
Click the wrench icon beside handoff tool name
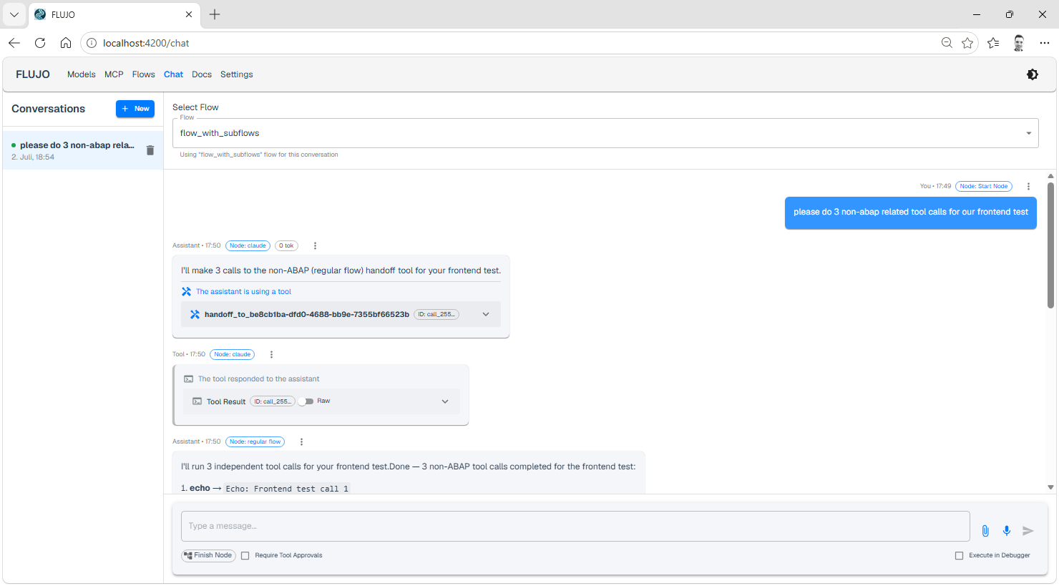(195, 314)
